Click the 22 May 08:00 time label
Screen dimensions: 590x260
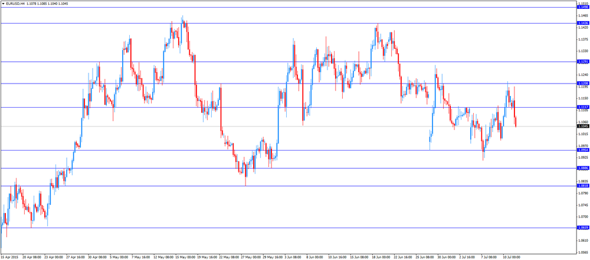[x=230, y=258]
